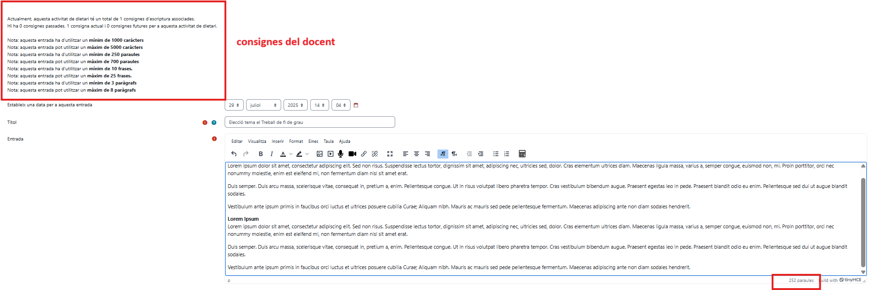Toggle italic formatting

coord(272,154)
